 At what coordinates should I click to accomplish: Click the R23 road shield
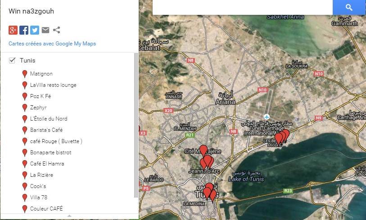[288, 191]
